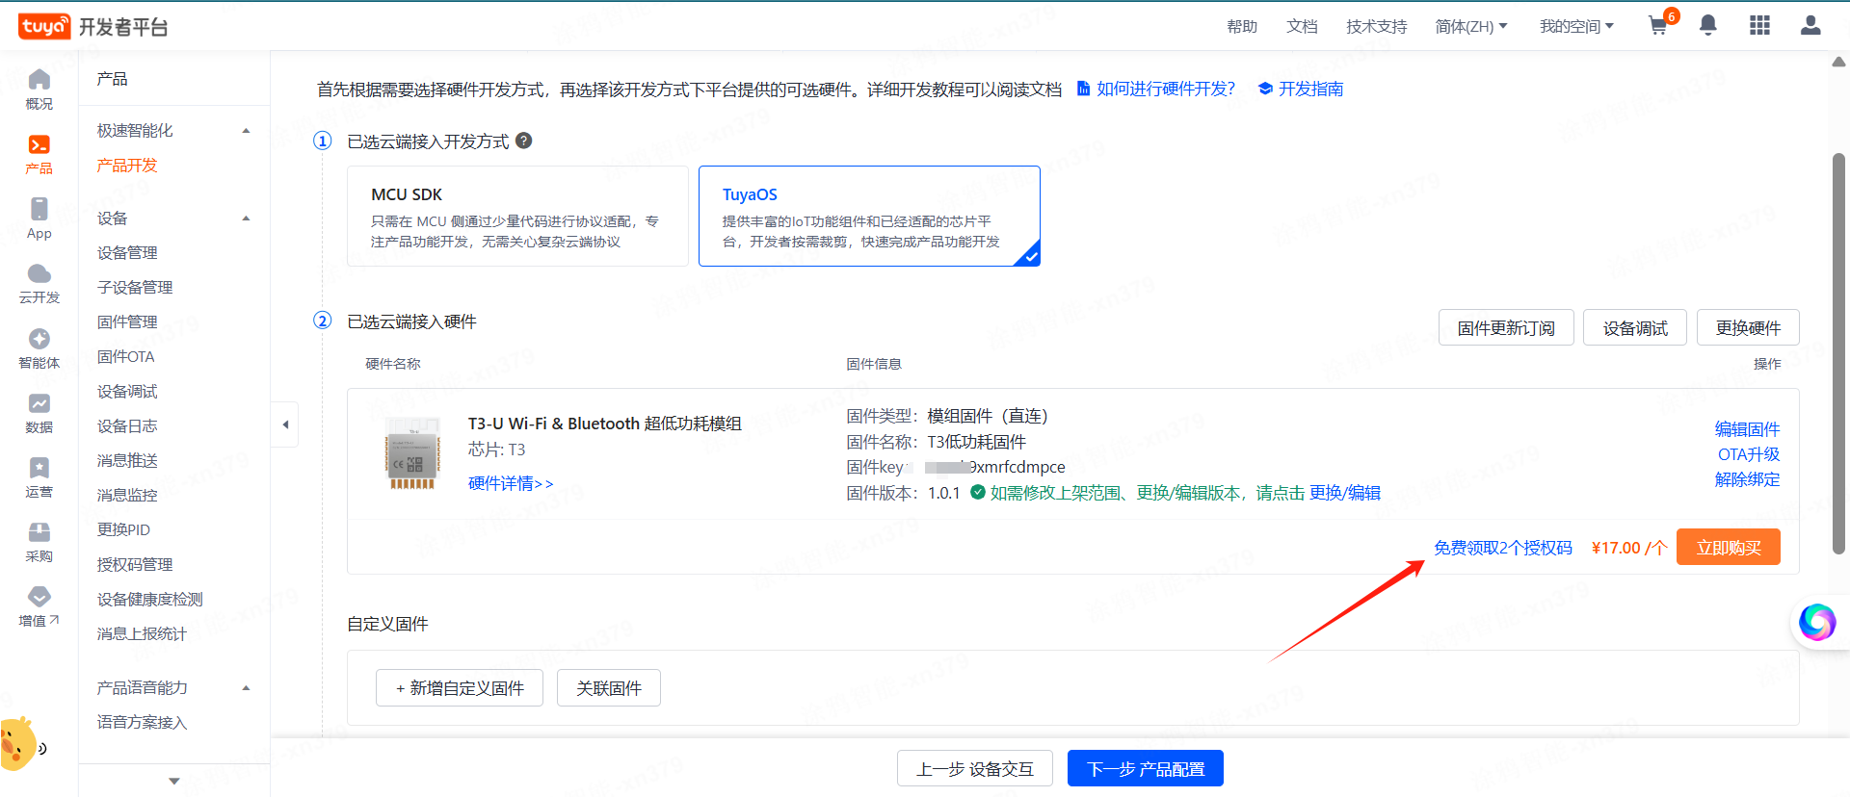Open the 简体(ZH) language dropdown

tap(1470, 26)
